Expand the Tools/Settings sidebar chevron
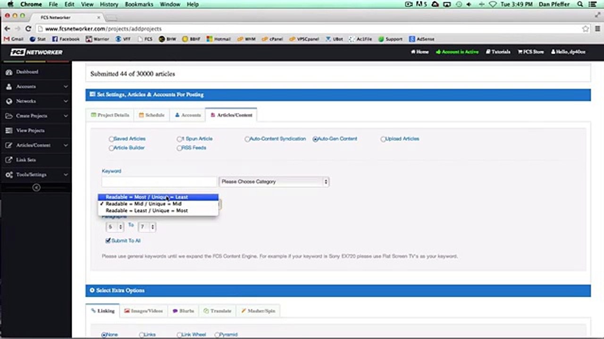 (x=66, y=175)
